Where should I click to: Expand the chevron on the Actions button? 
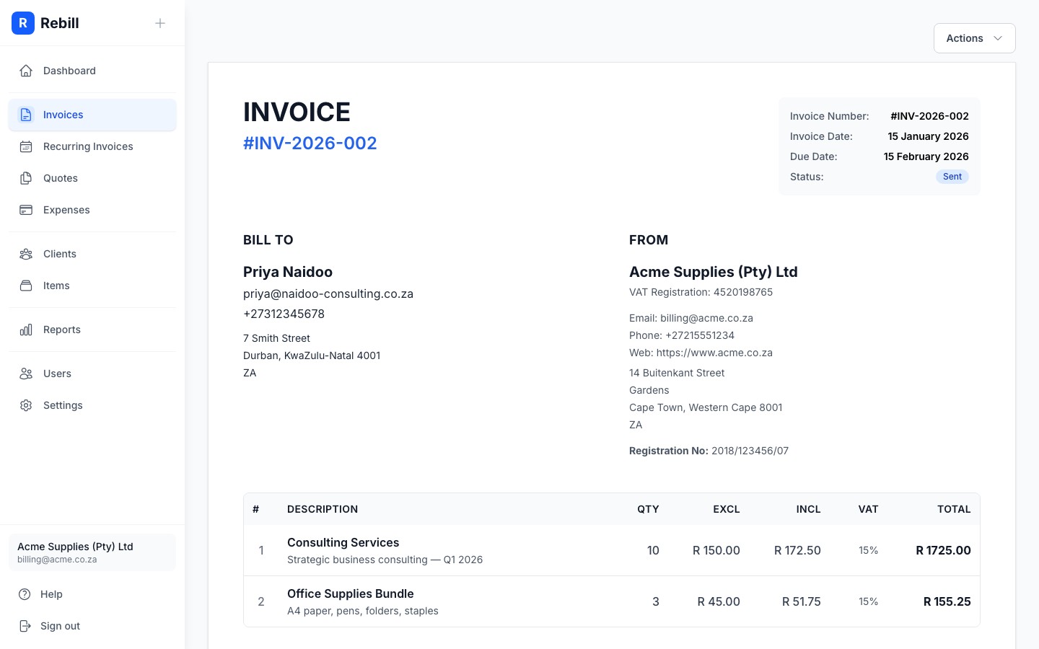tap(998, 38)
